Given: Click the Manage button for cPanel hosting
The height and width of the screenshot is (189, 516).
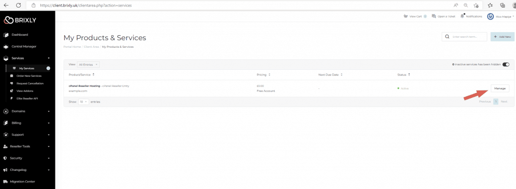Looking at the screenshot, I should [x=500, y=88].
